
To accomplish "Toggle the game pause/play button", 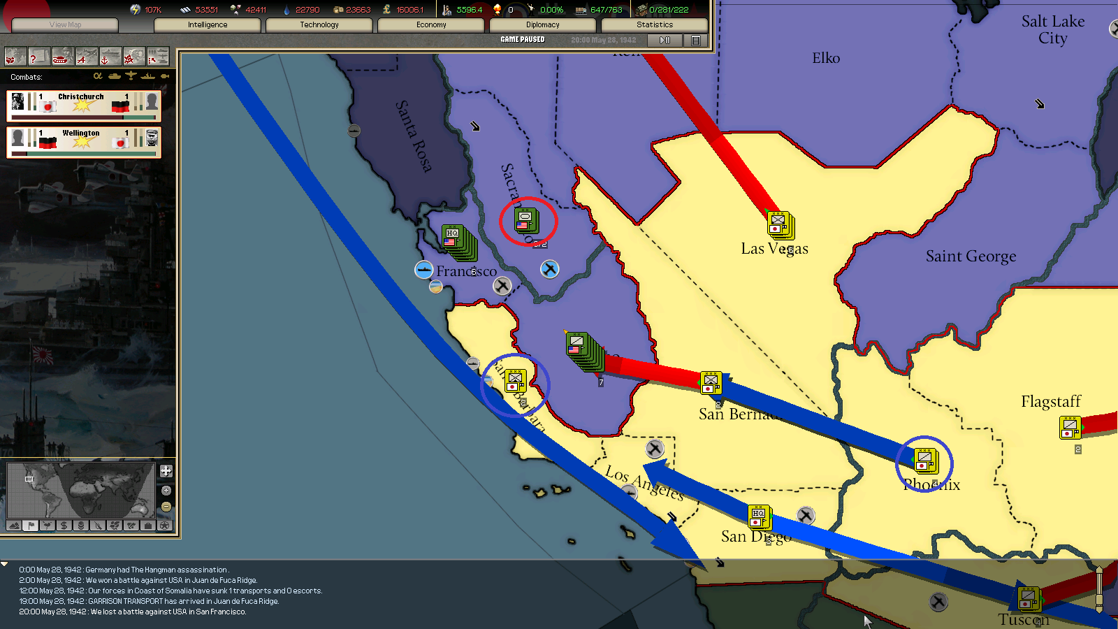I will [x=665, y=41].
